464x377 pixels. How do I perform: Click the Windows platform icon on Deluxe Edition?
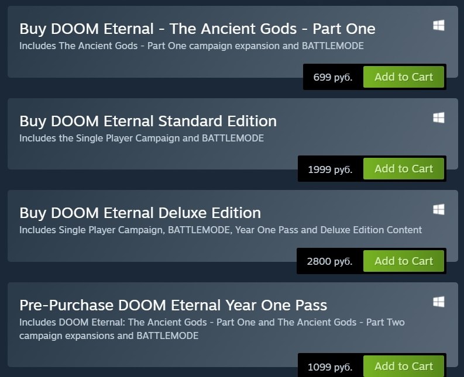click(x=438, y=209)
